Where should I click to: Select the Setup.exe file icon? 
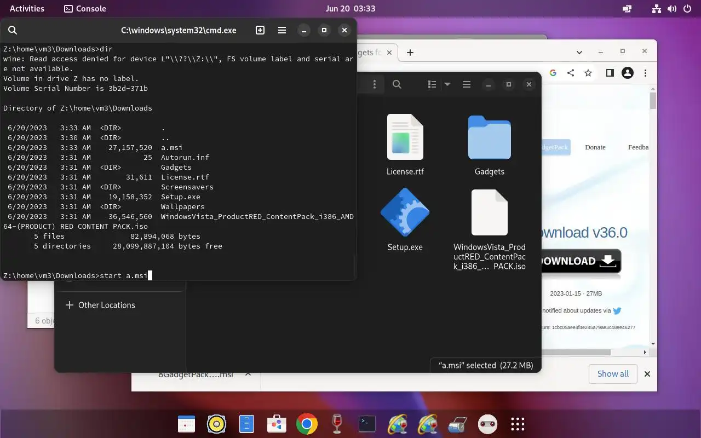pos(405,212)
